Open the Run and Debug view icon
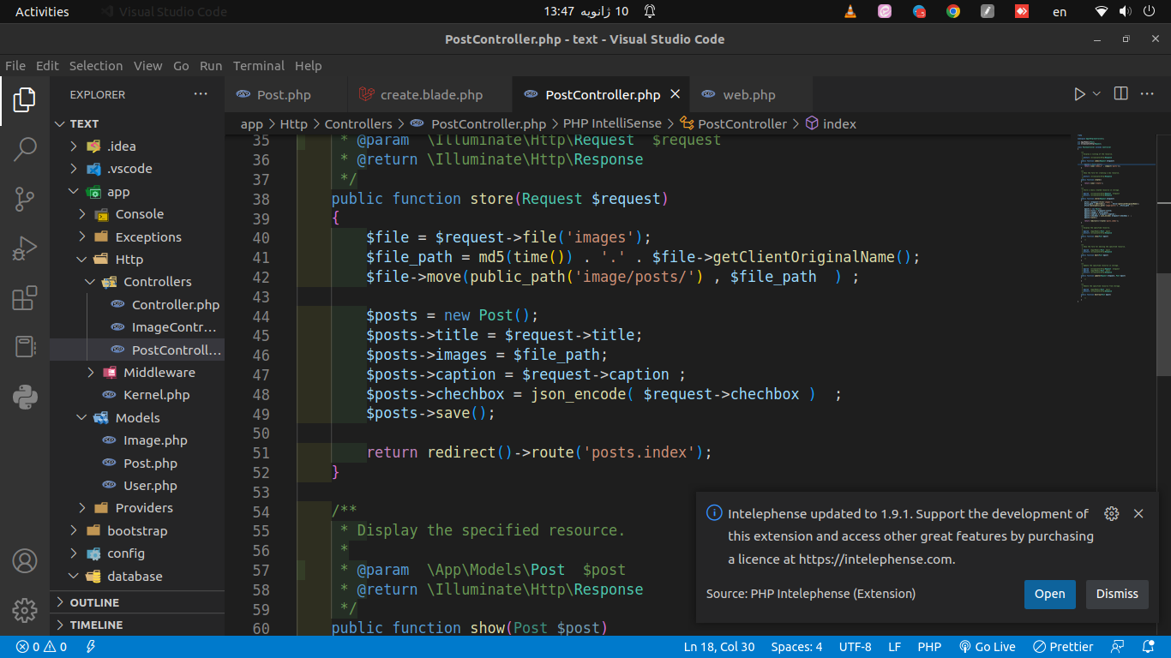 (24, 248)
